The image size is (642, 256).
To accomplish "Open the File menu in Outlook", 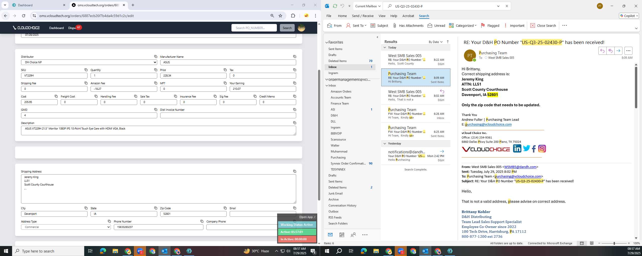I will 329,16.
